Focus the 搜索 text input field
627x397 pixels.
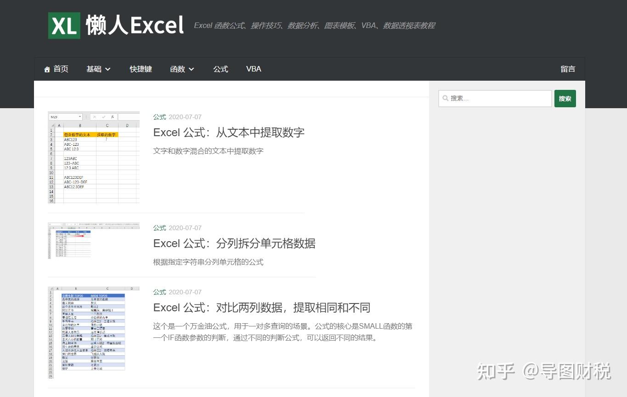click(x=495, y=99)
